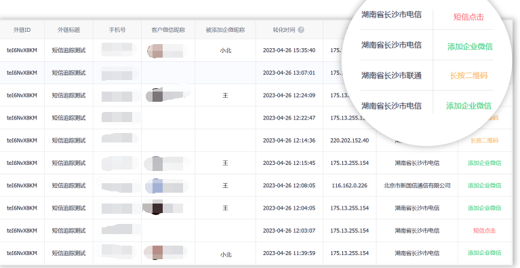Open customer avatar in the 15:35:40 row
This screenshot has height=268, width=520.
pos(155,51)
